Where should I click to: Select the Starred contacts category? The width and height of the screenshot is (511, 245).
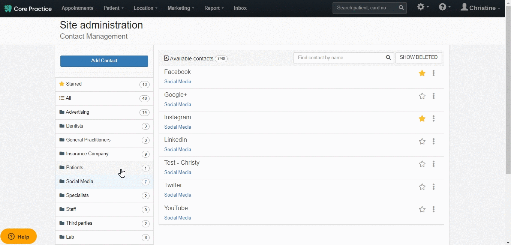point(104,84)
